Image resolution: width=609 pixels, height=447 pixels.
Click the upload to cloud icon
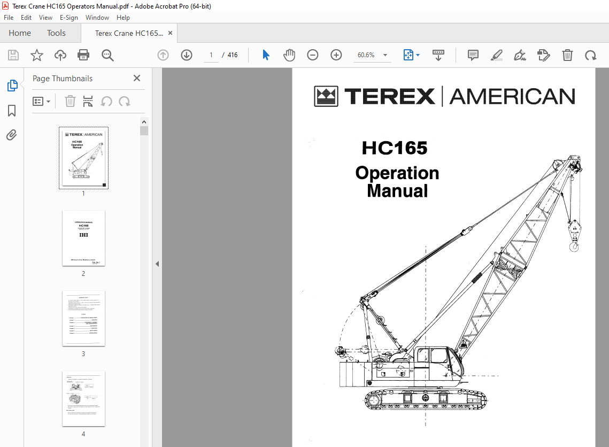60,55
